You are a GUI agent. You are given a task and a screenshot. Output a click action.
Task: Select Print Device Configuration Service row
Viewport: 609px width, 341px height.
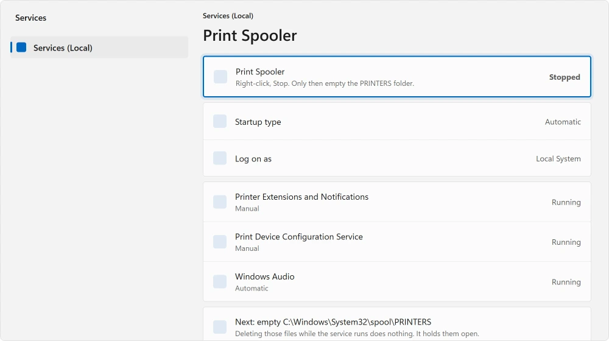click(x=397, y=242)
